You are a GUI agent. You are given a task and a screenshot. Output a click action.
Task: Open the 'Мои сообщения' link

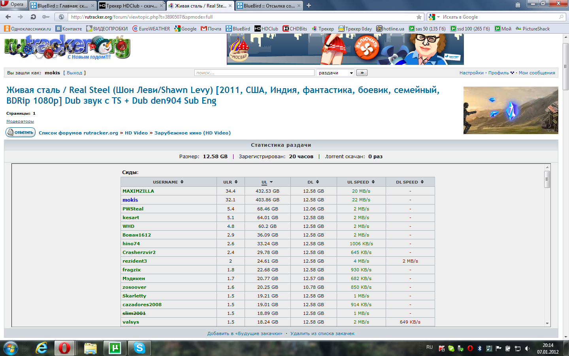point(537,73)
